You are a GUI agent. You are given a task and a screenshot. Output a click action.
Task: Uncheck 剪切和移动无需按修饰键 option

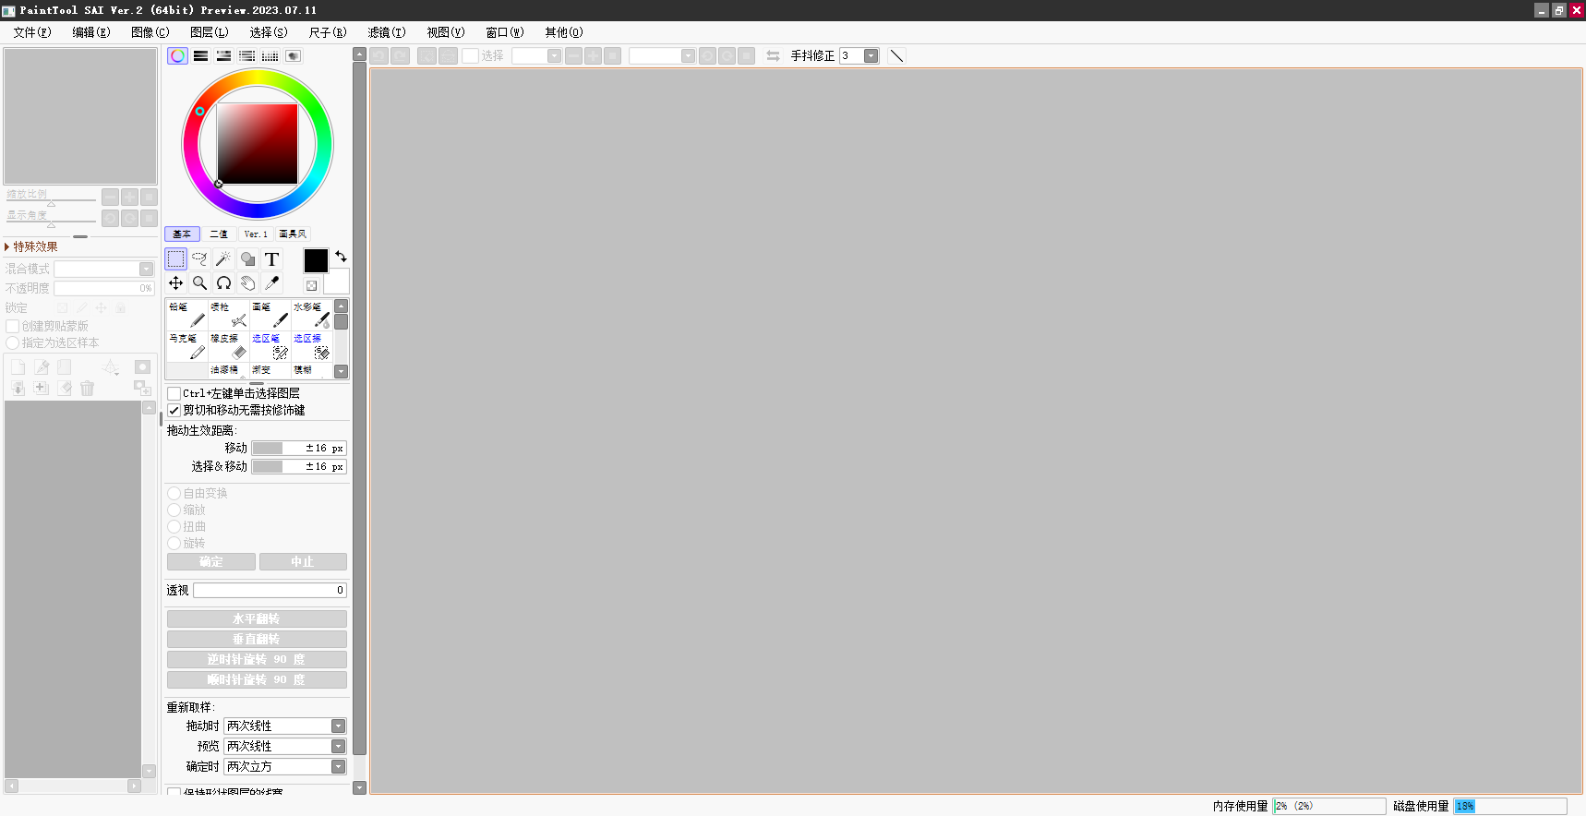(x=174, y=410)
